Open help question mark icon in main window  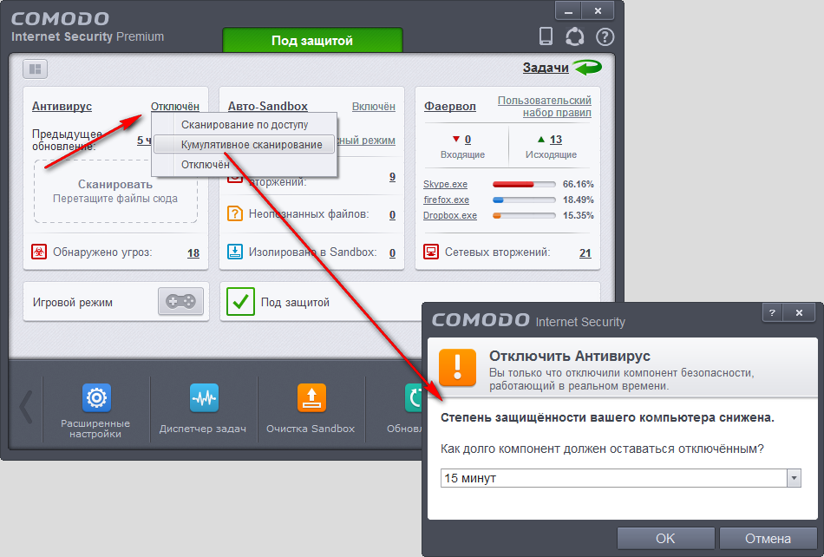coord(605,36)
